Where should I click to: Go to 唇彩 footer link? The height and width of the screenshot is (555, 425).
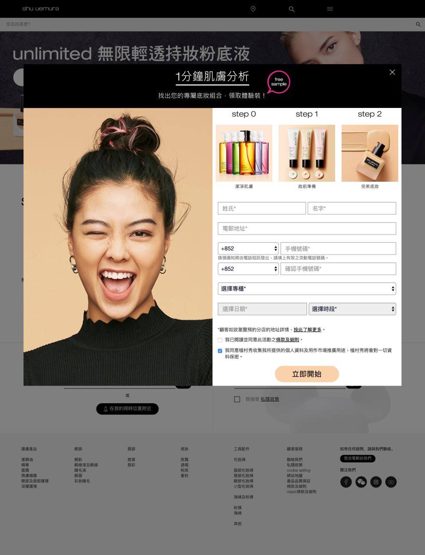pyautogui.click(x=131, y=465)
